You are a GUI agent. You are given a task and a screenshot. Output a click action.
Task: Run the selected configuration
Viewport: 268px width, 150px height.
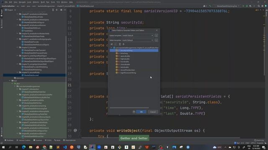click(x=243, y=6)
